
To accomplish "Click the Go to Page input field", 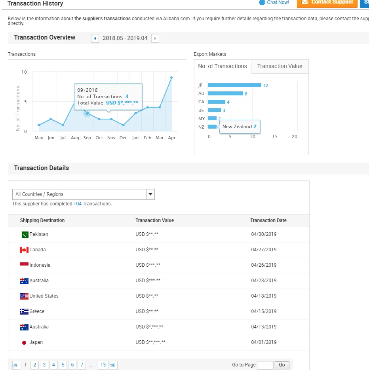I will tap(265, 365).
